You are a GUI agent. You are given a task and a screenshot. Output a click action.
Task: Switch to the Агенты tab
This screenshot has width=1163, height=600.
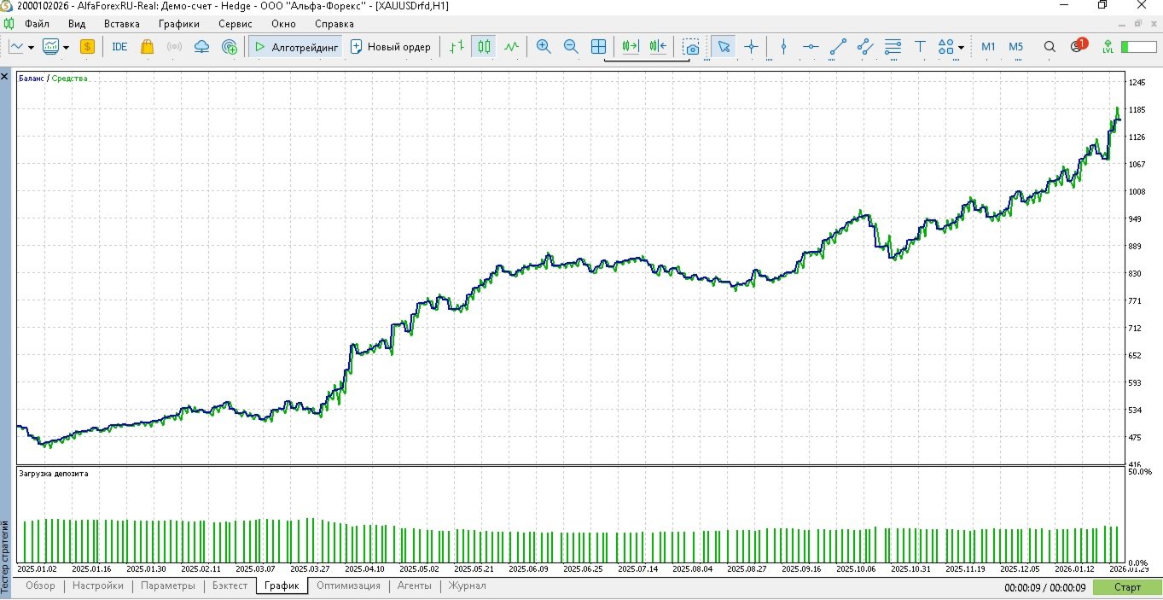coord(415,585)
